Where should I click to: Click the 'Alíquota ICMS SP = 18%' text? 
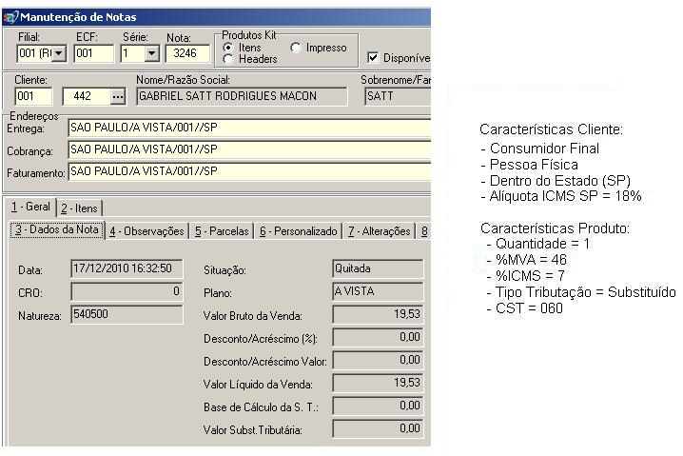pos(565,196)
